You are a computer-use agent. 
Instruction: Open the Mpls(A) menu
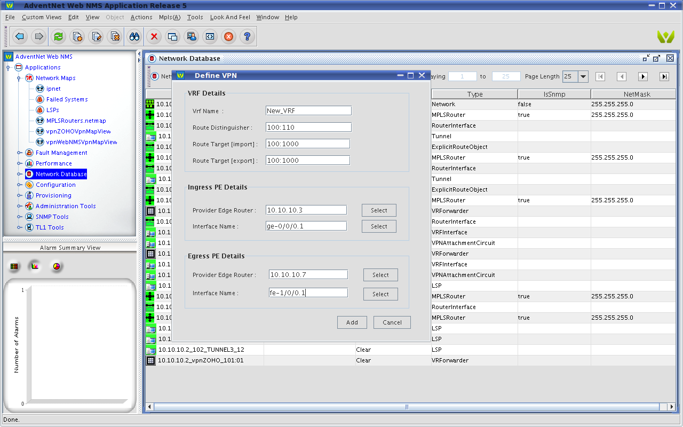(x=170, y=17)
